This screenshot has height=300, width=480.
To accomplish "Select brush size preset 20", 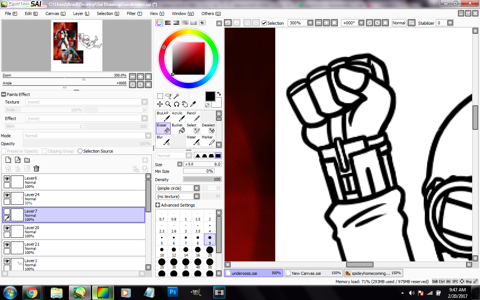I will click(x=210, y=251).
